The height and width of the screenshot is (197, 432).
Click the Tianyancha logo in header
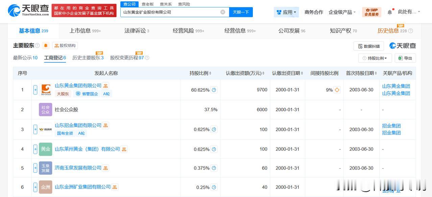pos(28,10)
